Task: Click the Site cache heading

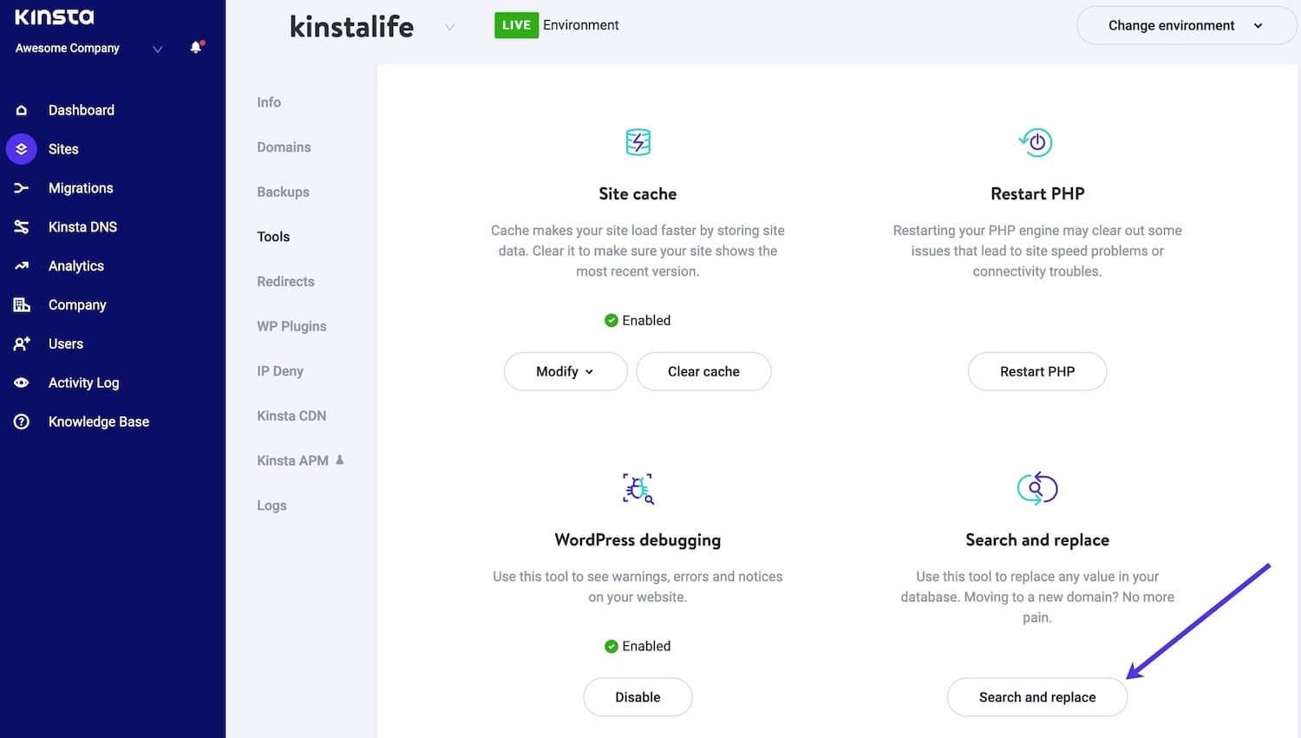Action: [637, 193]
